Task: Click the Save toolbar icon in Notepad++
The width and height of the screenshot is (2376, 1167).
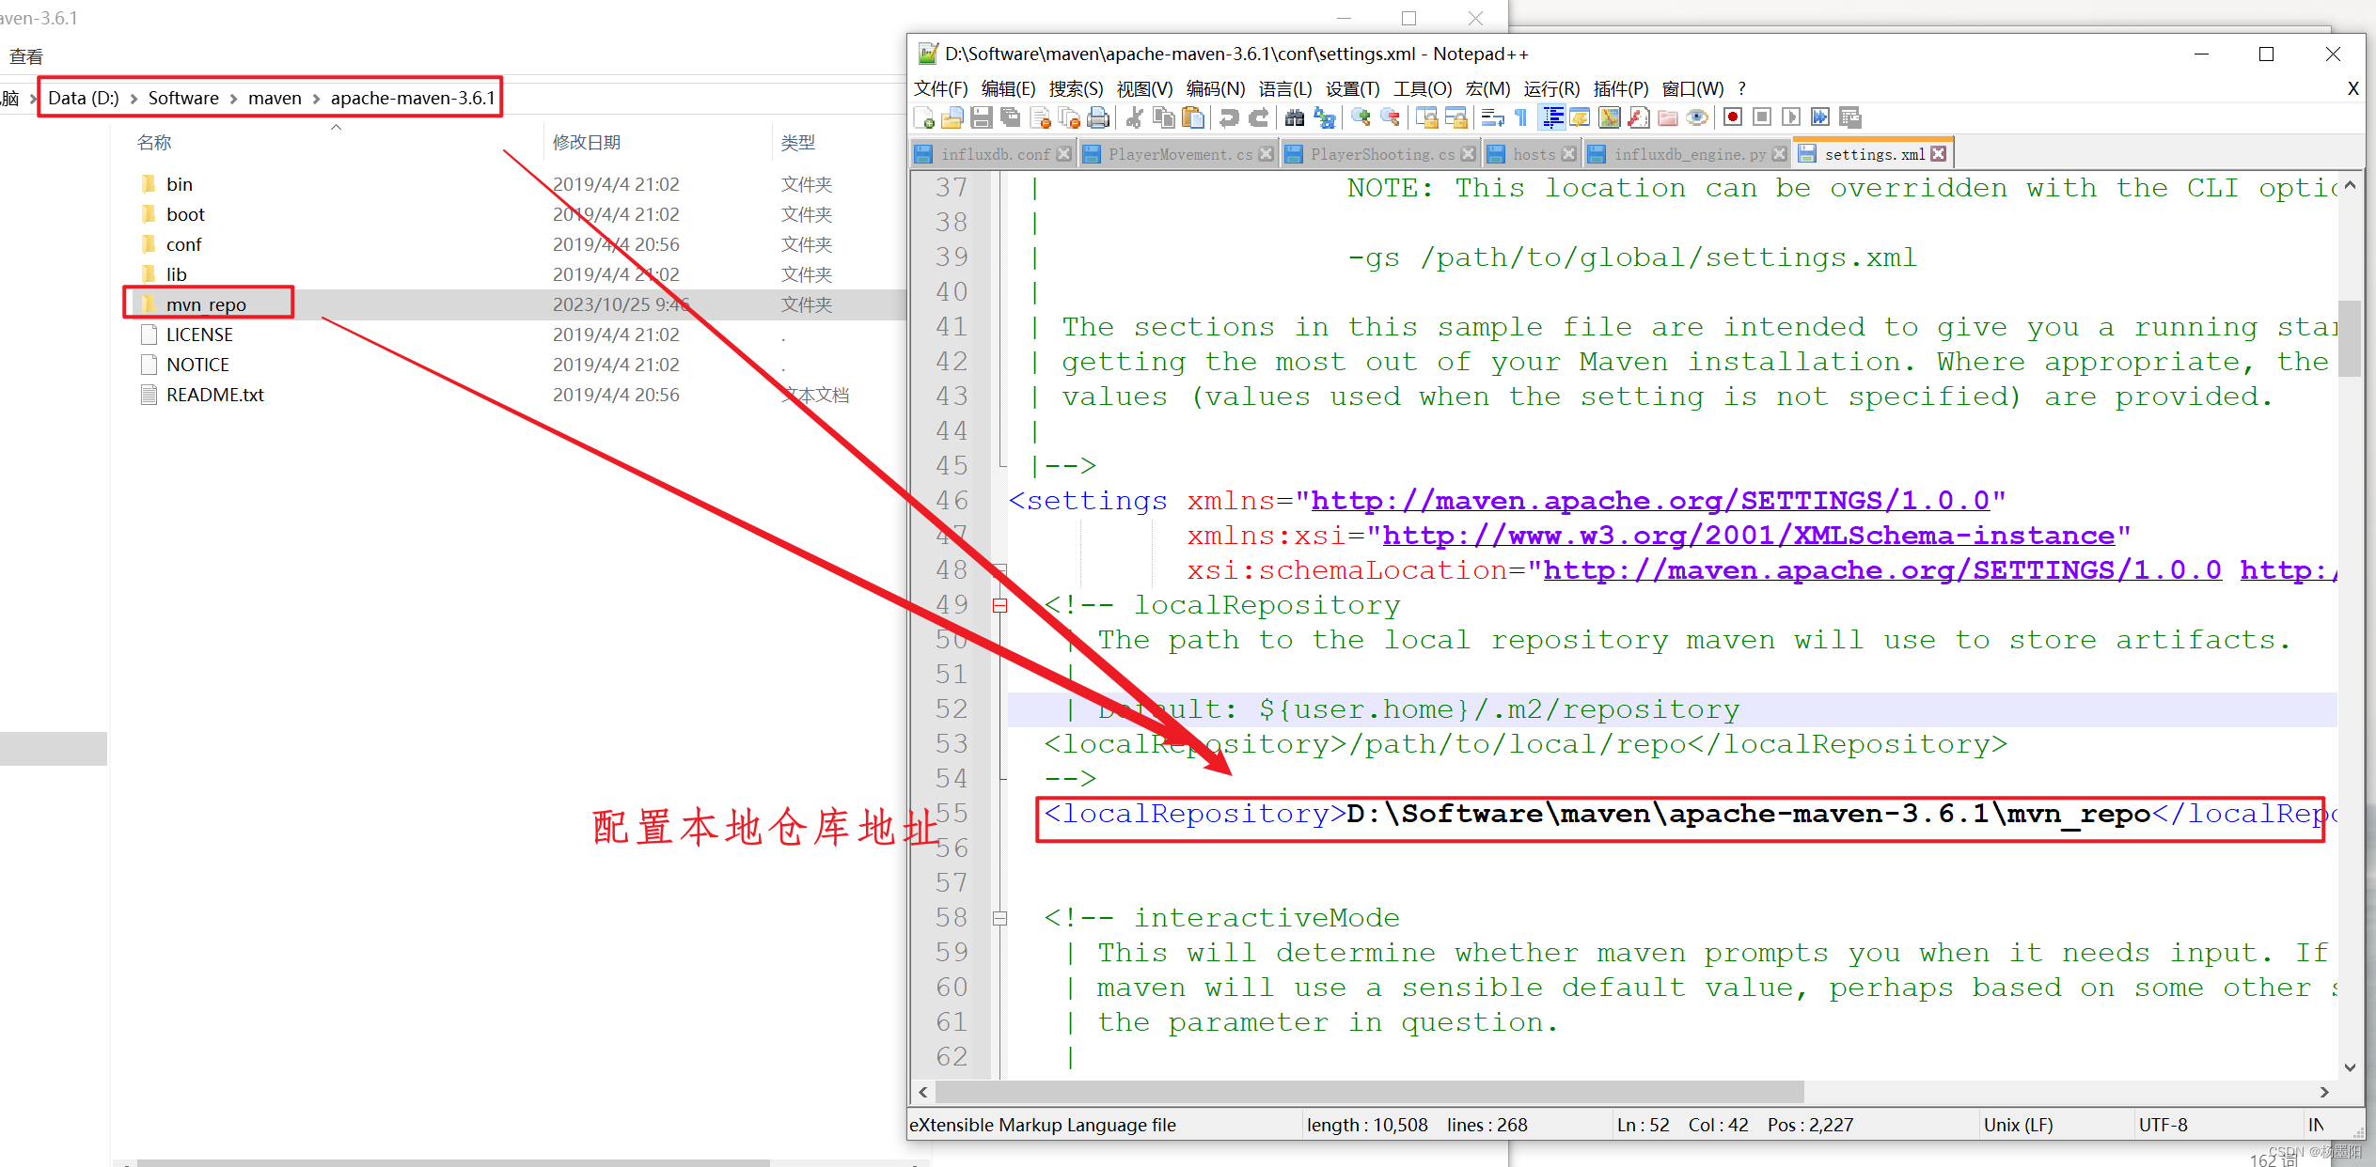Action: [982, 117]
